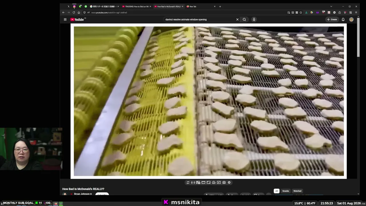Viewport: 366px width, 206px height.
Task: Select the 'Snacks' filter chip
Action: [x=286, y=191]
